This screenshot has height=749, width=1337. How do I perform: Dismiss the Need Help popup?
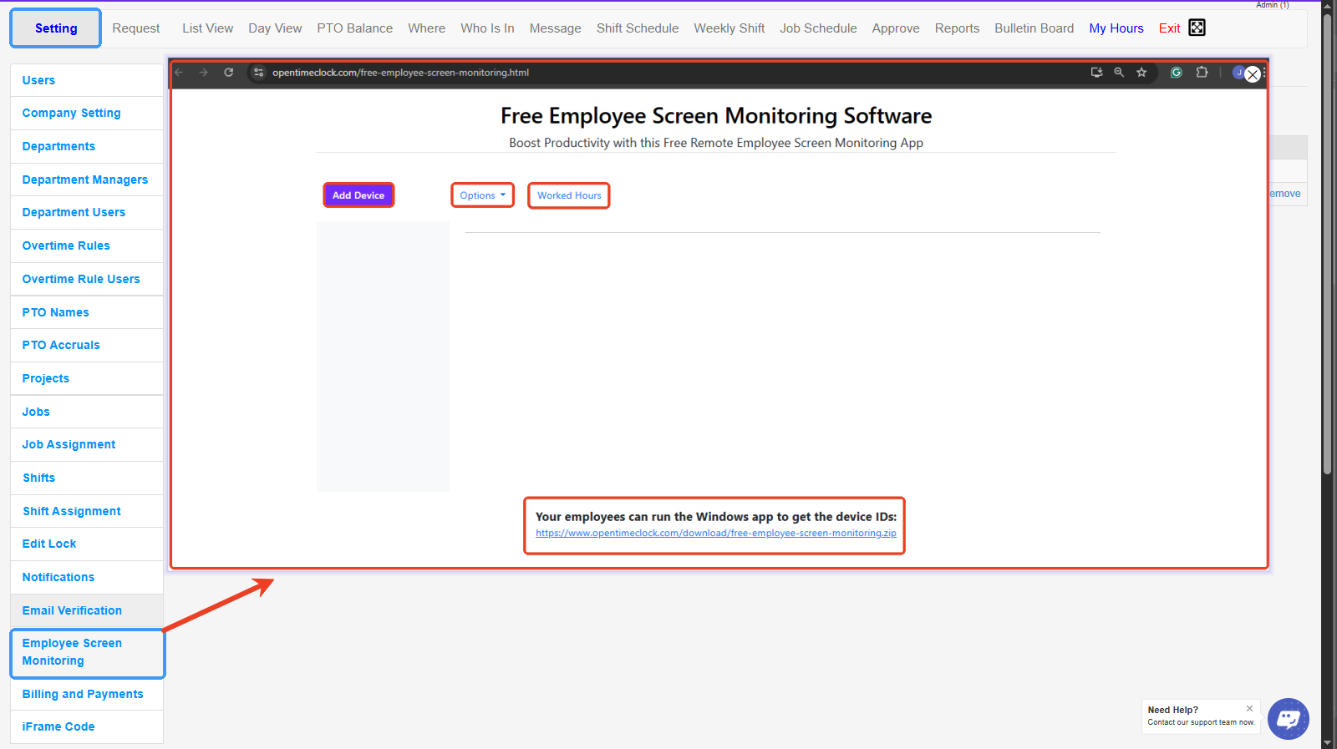[1249, 708]
